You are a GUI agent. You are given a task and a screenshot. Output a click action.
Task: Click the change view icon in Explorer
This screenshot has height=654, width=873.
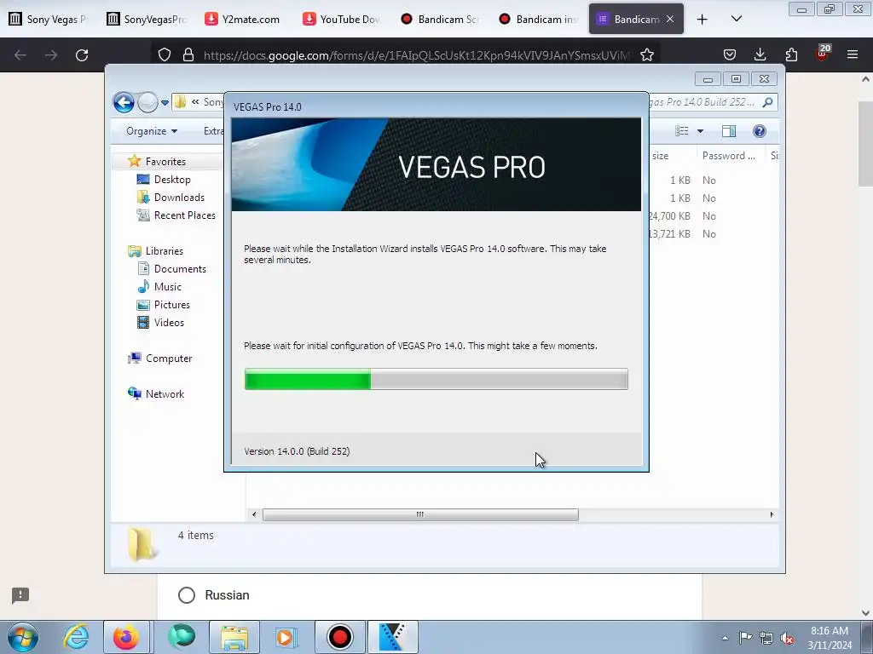tap(681, 131)
